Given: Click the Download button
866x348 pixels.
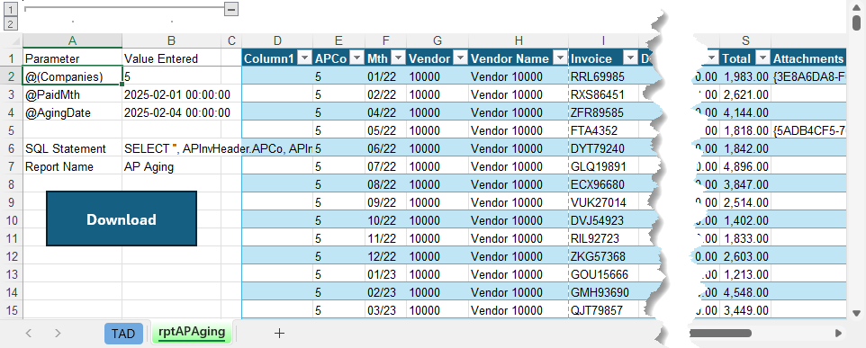Looking at the screenshot, I should click(x=122, y=219).
